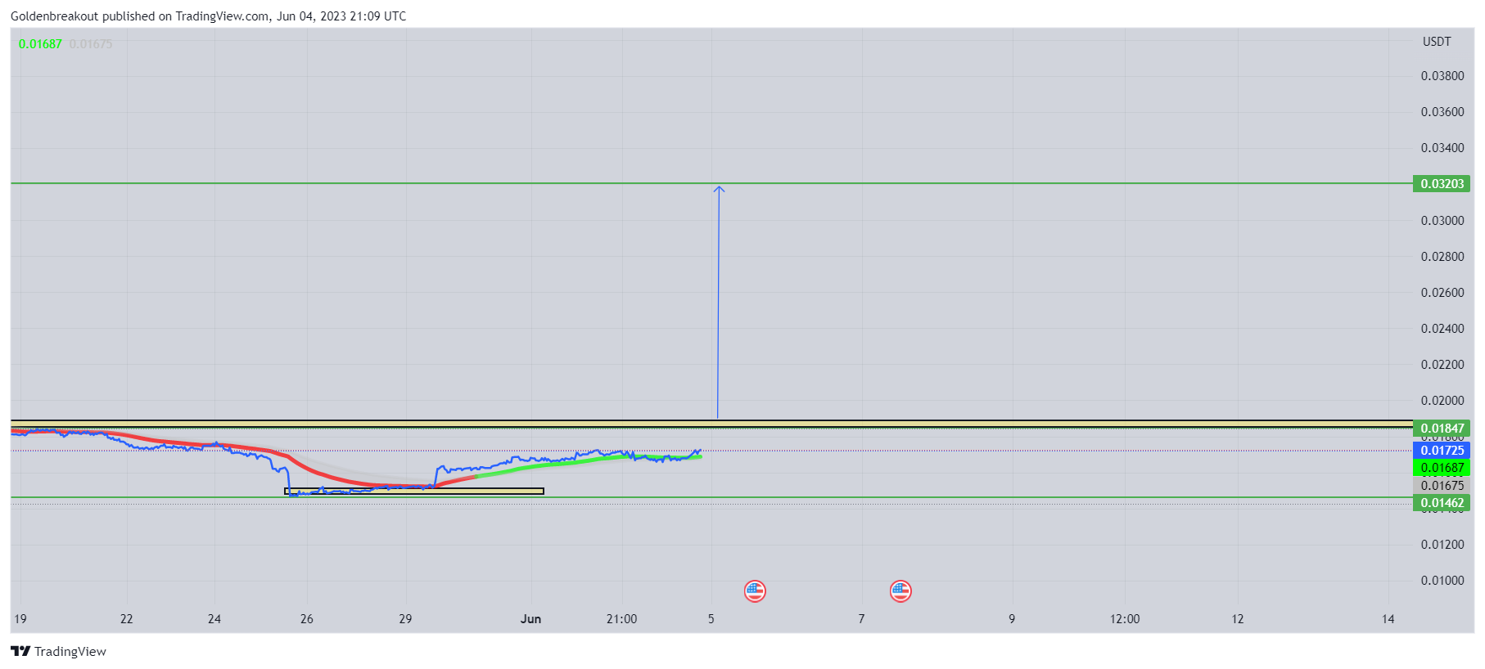Screen dimensions: 1485x669
Task: Click the 0.02000 price axis tick
Action: (1442, 401)
